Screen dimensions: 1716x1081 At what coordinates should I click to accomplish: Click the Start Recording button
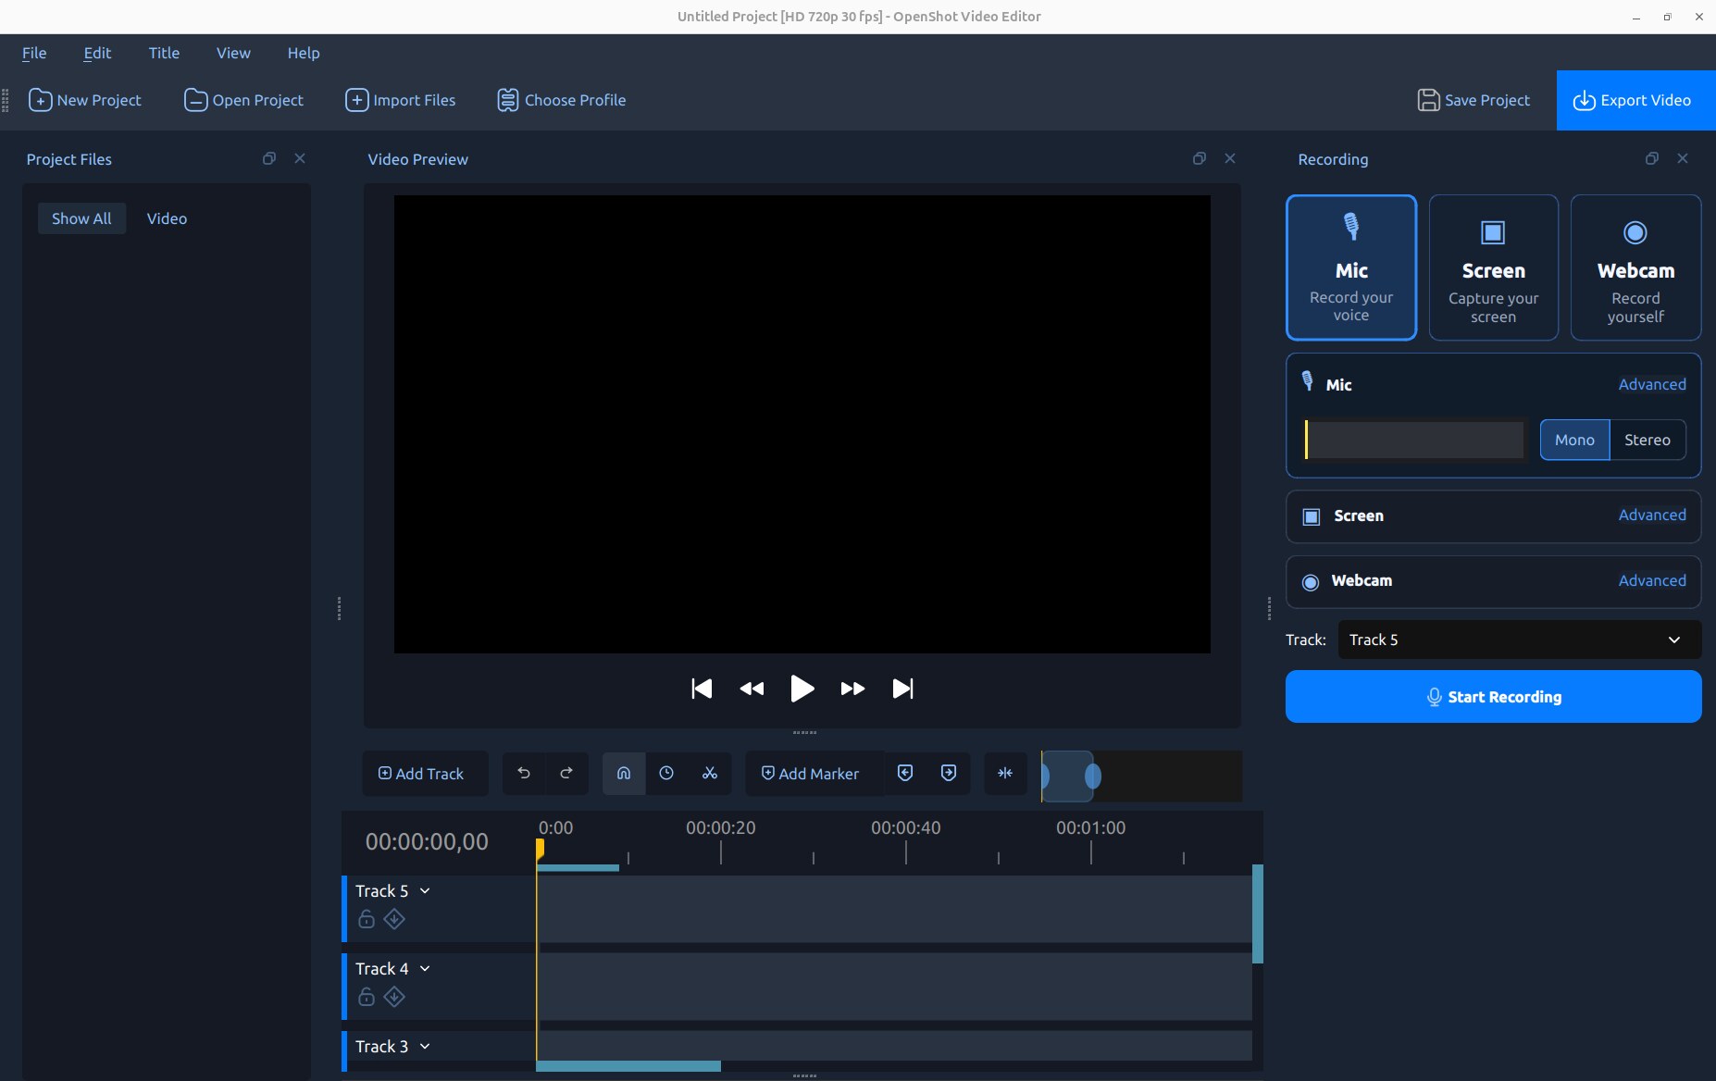pyautogui.click(x=1493, y=696)
